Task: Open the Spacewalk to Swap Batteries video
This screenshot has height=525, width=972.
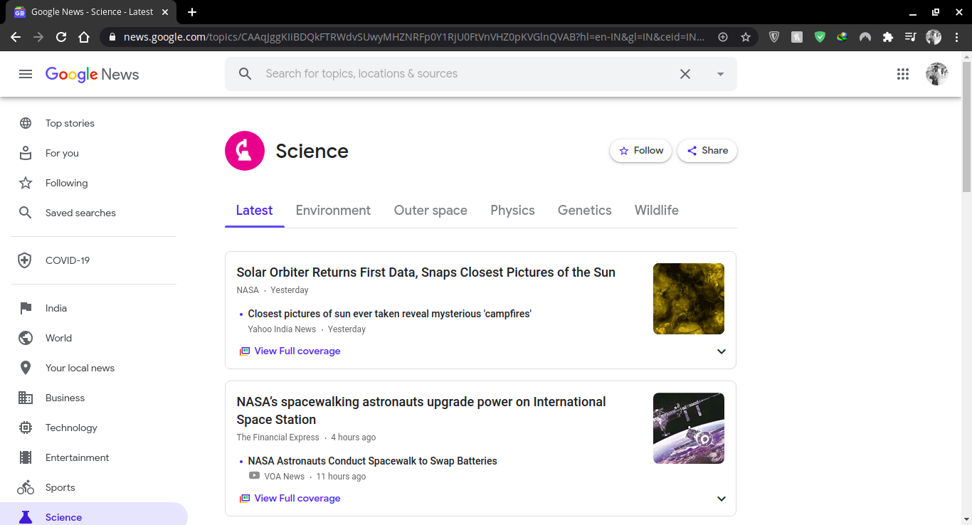Action: tap(373, 461)
